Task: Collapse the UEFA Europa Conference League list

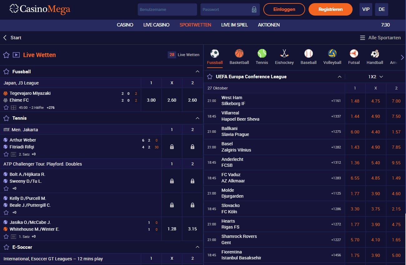Action: 339,77
